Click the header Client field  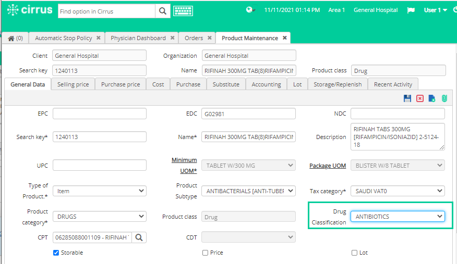coord(100,56)
